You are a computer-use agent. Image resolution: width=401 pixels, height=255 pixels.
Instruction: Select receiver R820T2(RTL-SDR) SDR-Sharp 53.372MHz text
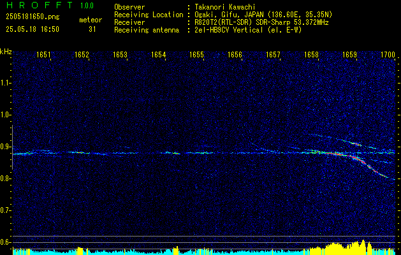[x=261, y=22]
